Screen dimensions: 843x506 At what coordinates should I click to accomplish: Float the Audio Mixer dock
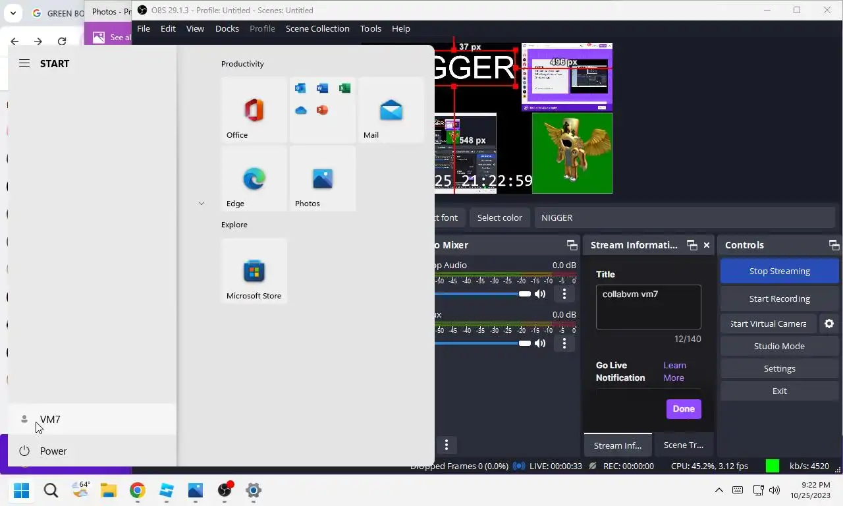coord(572,245)
